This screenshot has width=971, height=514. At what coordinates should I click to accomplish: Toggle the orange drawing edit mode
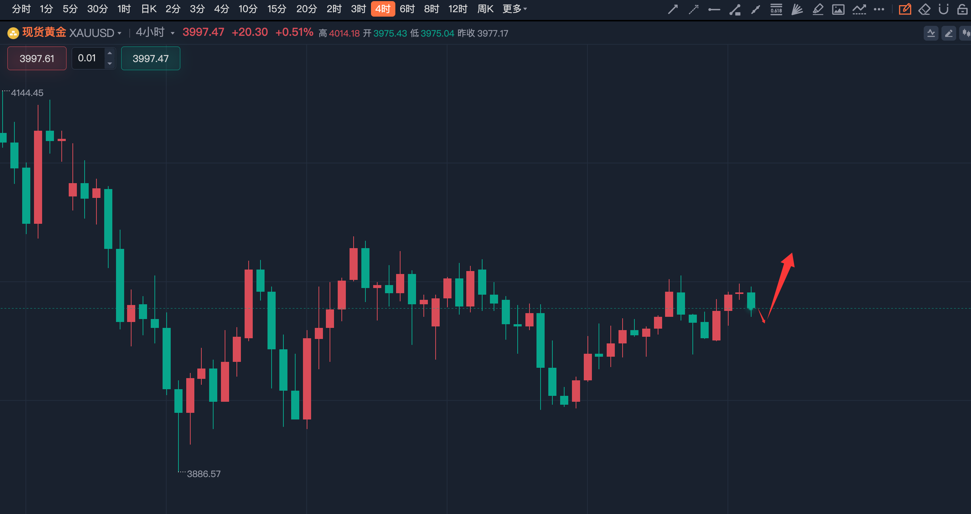click(x=904, y=9)
